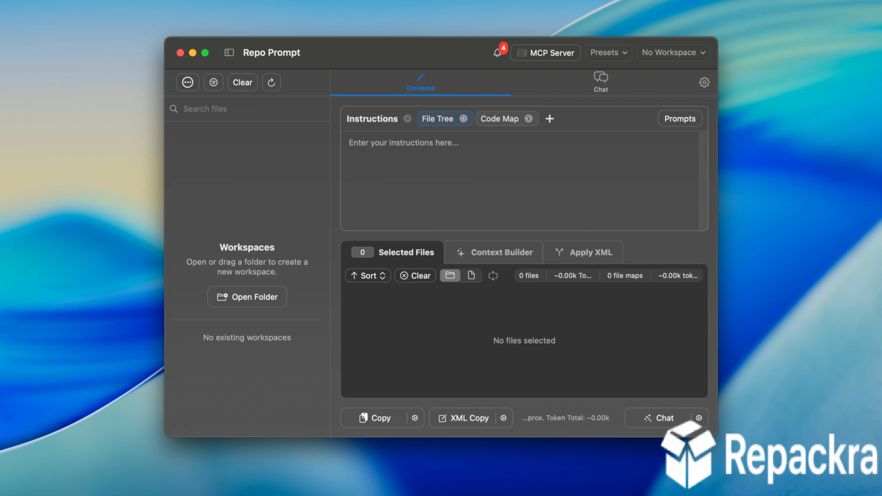Remove Instructions with the x icon

[x=407, y=119]
